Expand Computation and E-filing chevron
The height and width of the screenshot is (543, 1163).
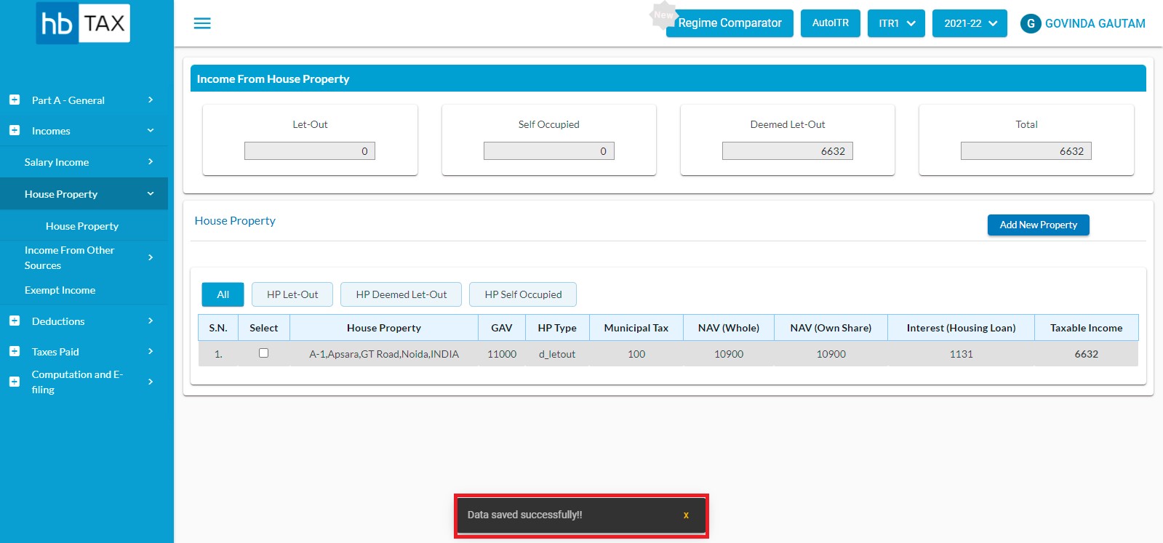point(151,382)
